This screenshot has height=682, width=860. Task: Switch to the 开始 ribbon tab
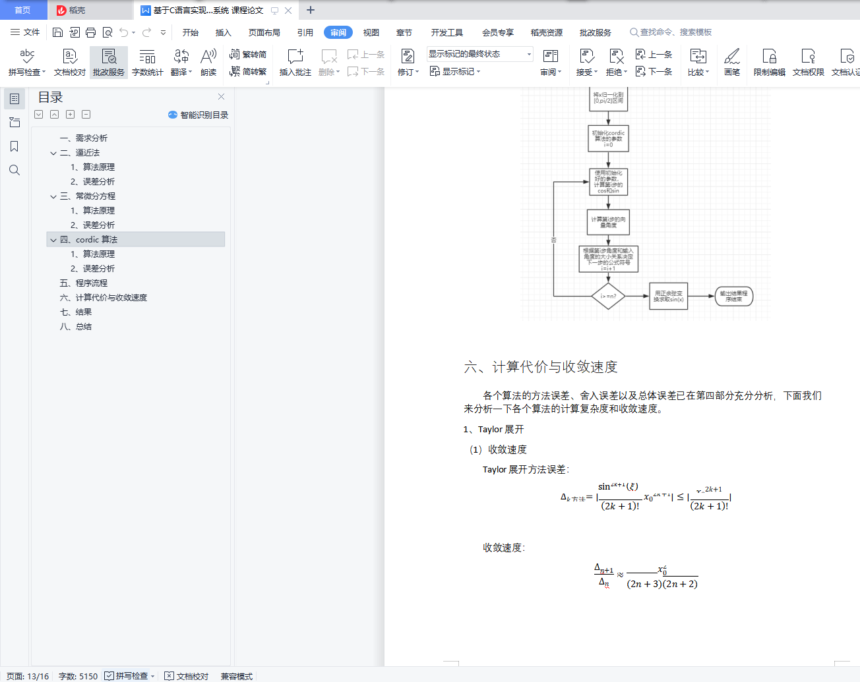pyautogui.click(x=191, y=32)
